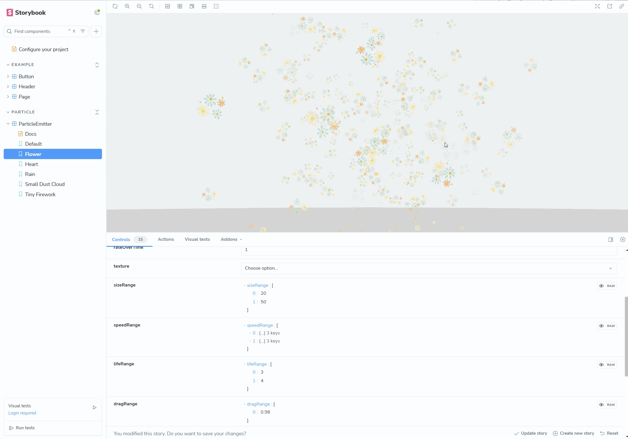Enable measure tool on canvas
628x439 pixels.
point(204,6)
